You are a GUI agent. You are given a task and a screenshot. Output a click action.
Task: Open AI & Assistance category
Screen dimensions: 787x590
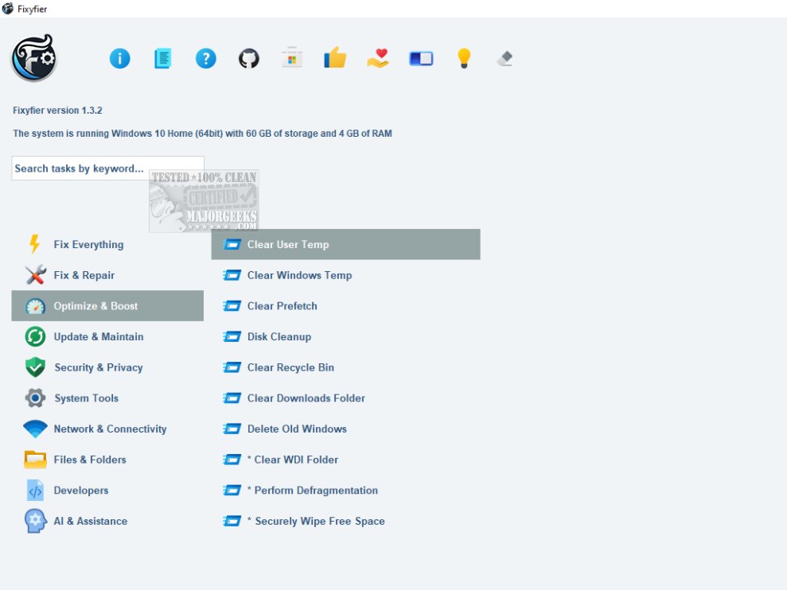(x=107, y=521)
